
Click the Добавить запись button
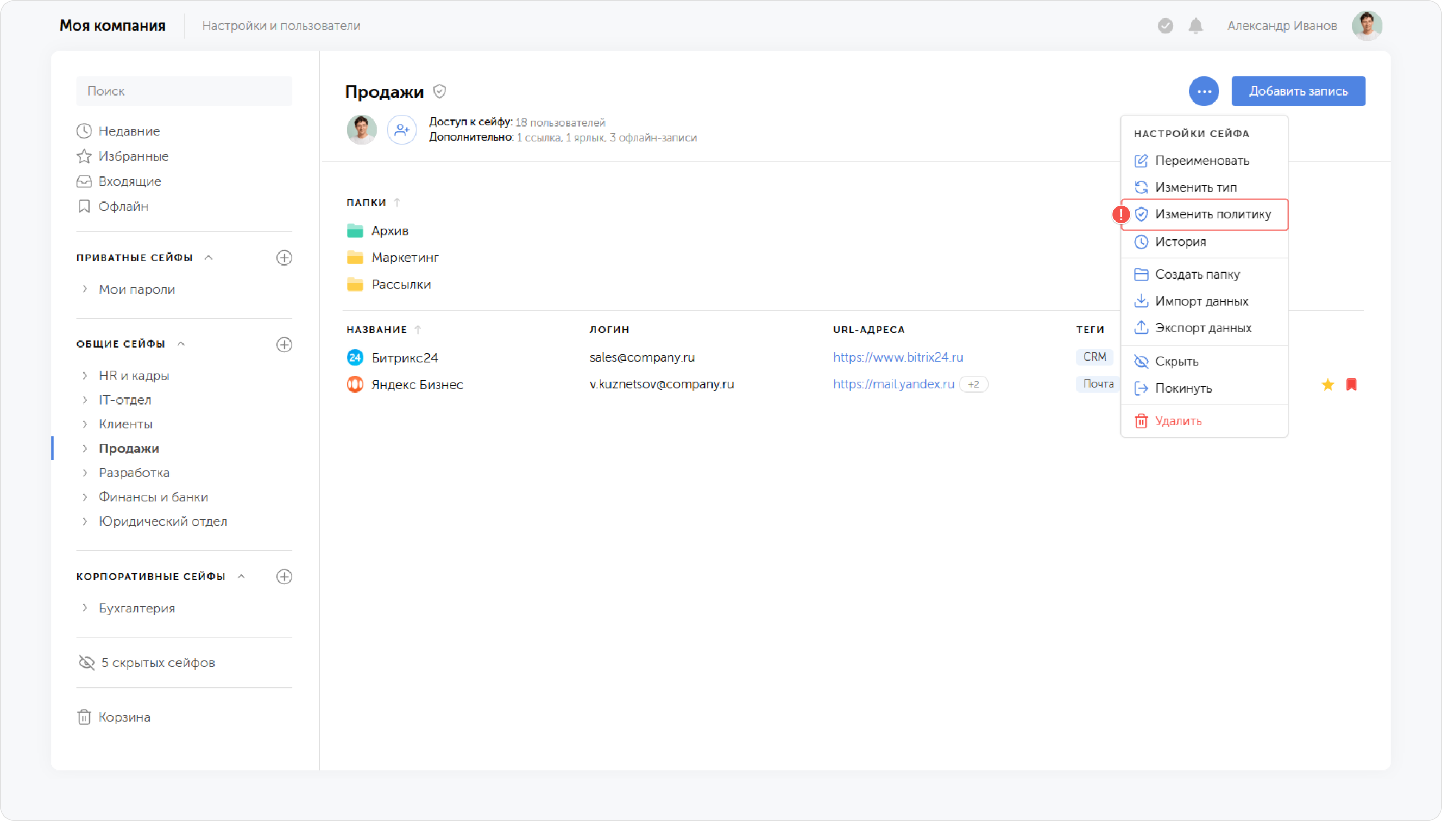[1298, 91]
